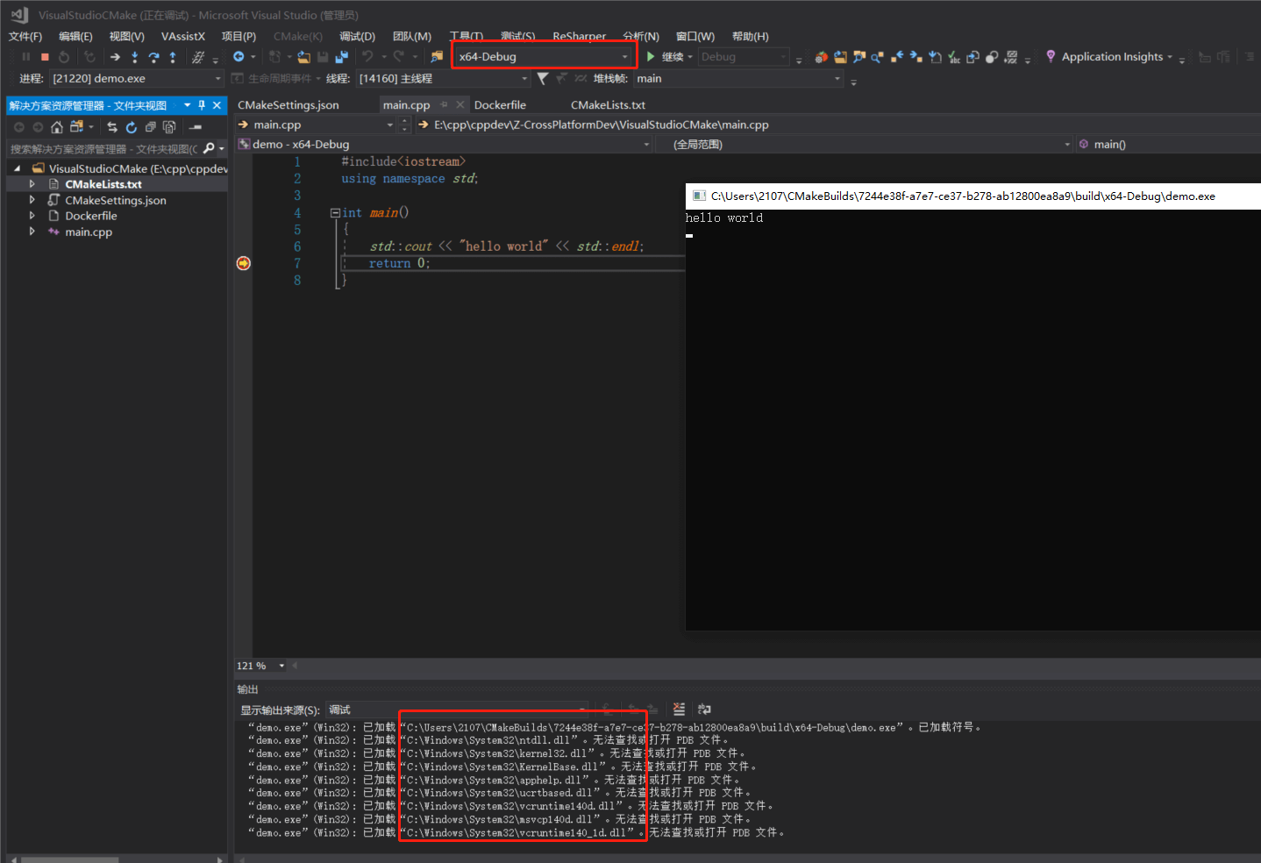Stop debugging with the red square button

45,57
